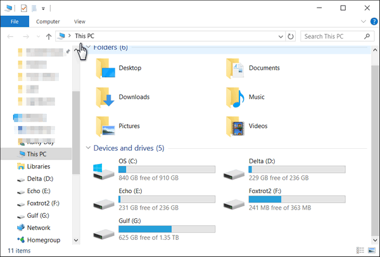Click the Refresh button in the address bar
The image size is (380, 257).
tap(290, 36)
